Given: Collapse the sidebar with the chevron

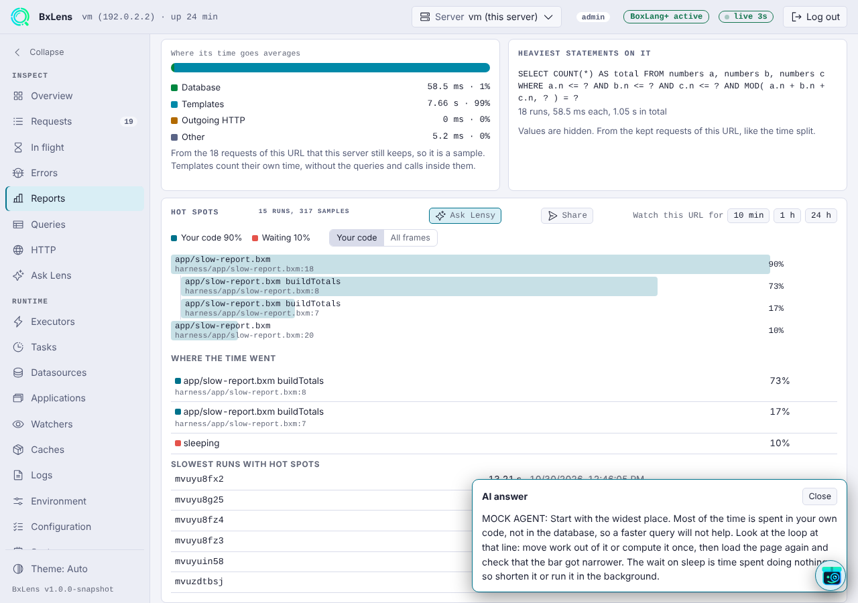Looking at the screenshot, I should pyautogui.click(x=17, y=52).
